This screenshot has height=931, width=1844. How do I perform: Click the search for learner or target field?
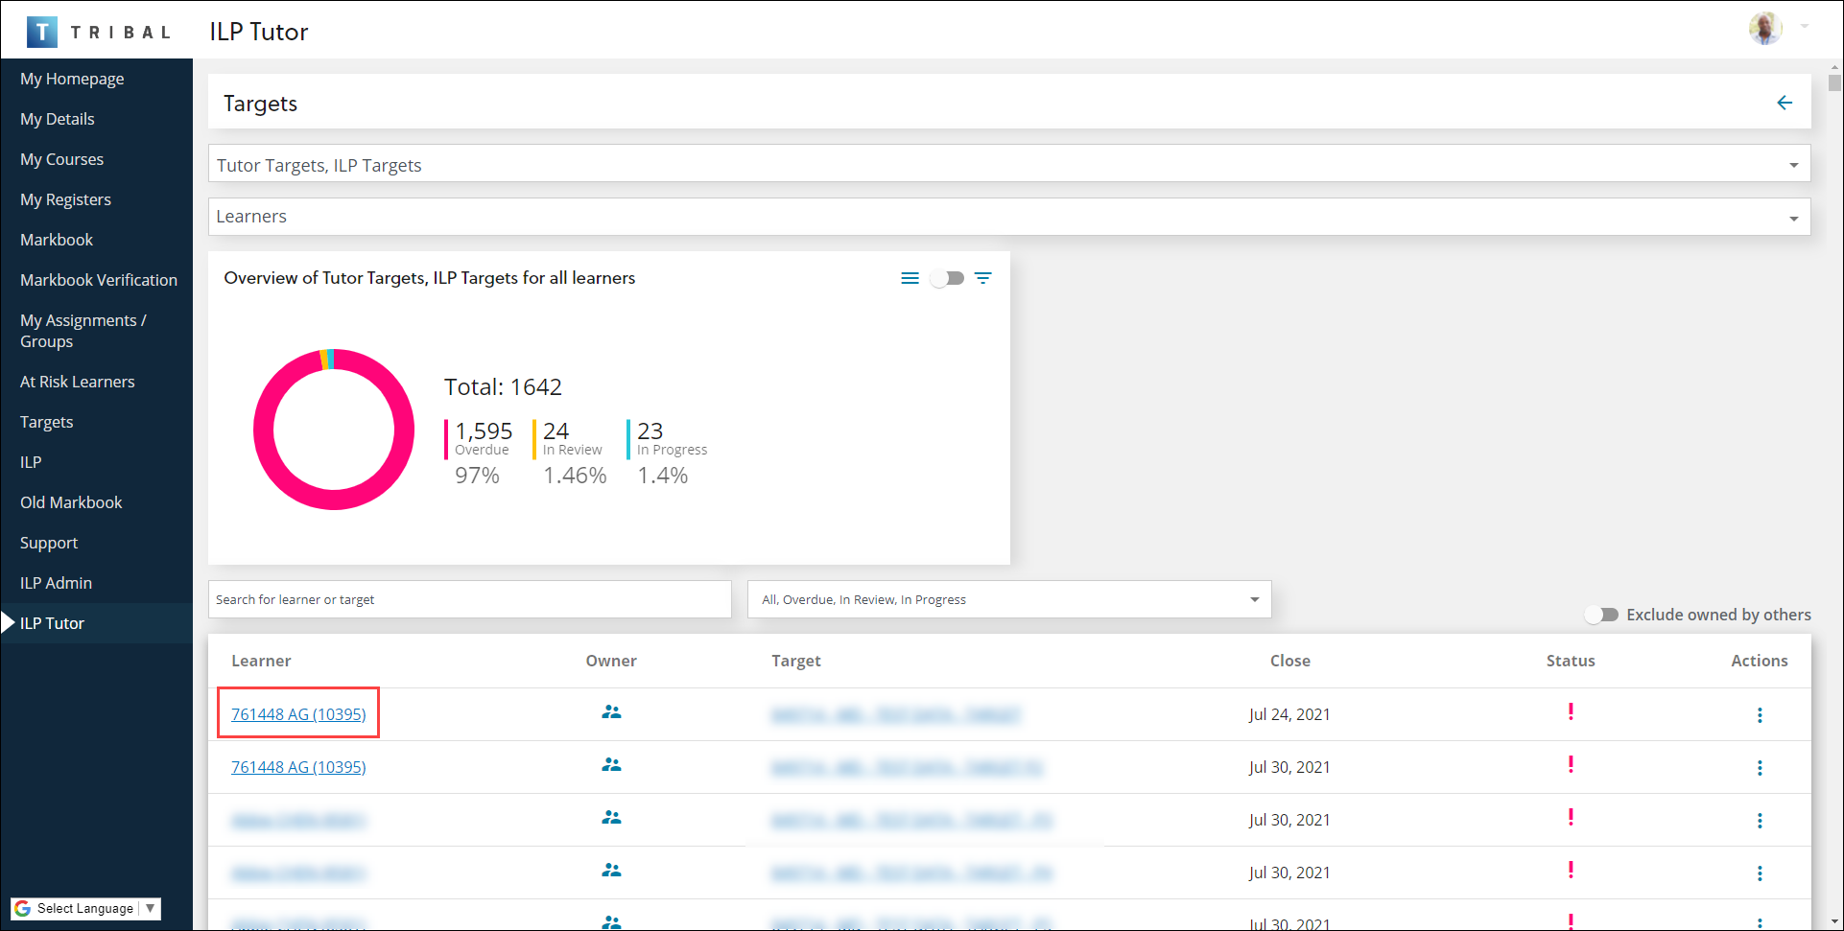[x=469, y=598]
